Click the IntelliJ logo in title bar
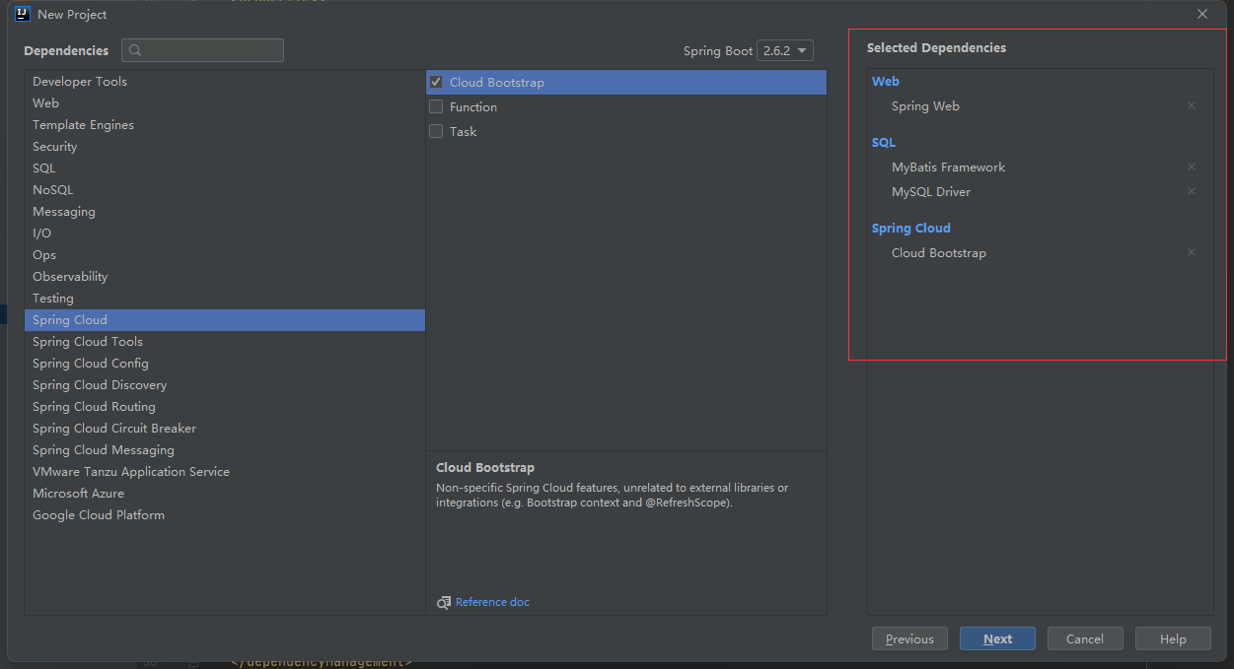Viewport: 1234px width, 669px height. pos(22,14)
